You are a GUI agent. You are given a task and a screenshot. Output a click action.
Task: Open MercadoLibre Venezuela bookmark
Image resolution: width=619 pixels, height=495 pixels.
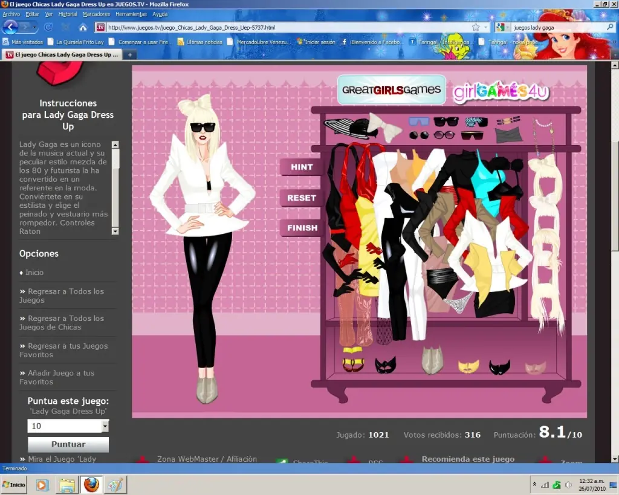tap(259, 42)
